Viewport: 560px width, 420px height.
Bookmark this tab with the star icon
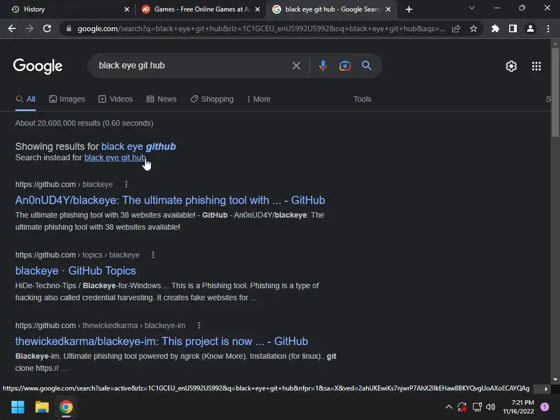(x=473, y=28)
